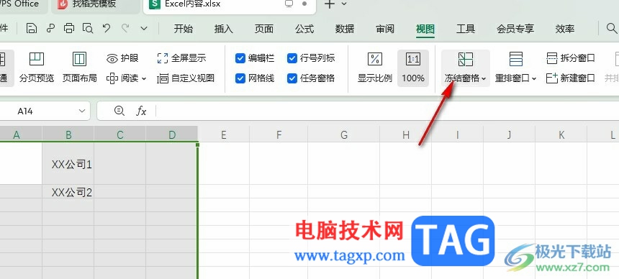Click in the formula bar input
Viewport: 619px width, 279px height.
coord(387,111)
